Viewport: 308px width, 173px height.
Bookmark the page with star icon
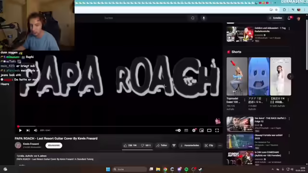276,10
